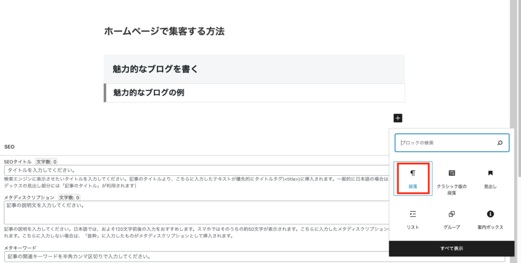Click the メタディスクリプション 文字数 counter
The height and width of the screenshot is (263, 521).
(x=69, y=198)
